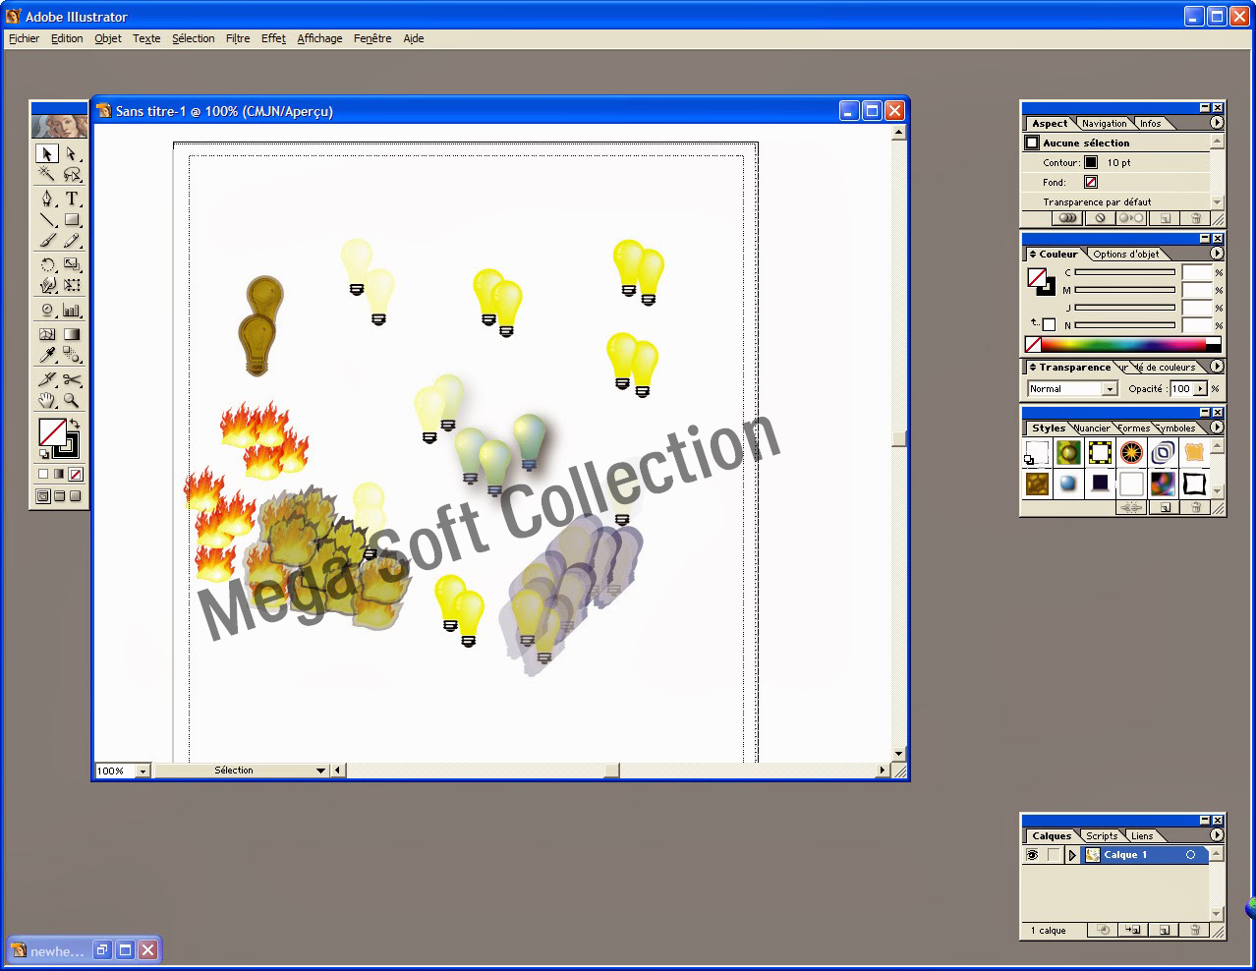
Task: Open Couleur panel flyout menu
Action: [x=1217, y=254]
